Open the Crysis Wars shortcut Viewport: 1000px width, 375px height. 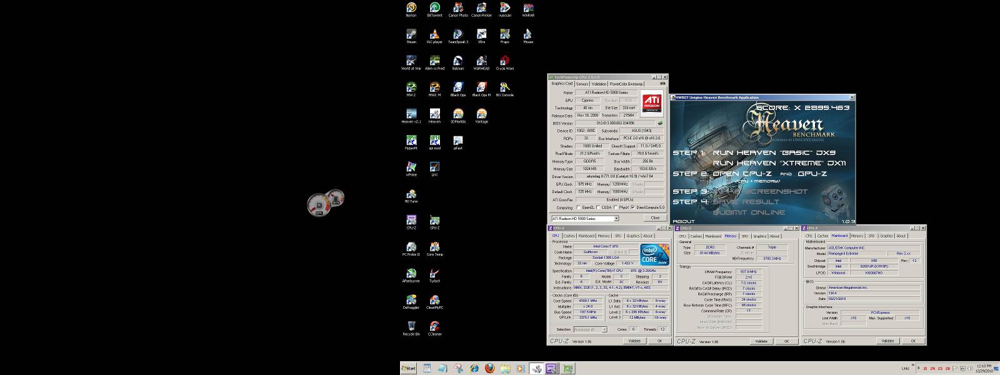[x=504, y=62]
